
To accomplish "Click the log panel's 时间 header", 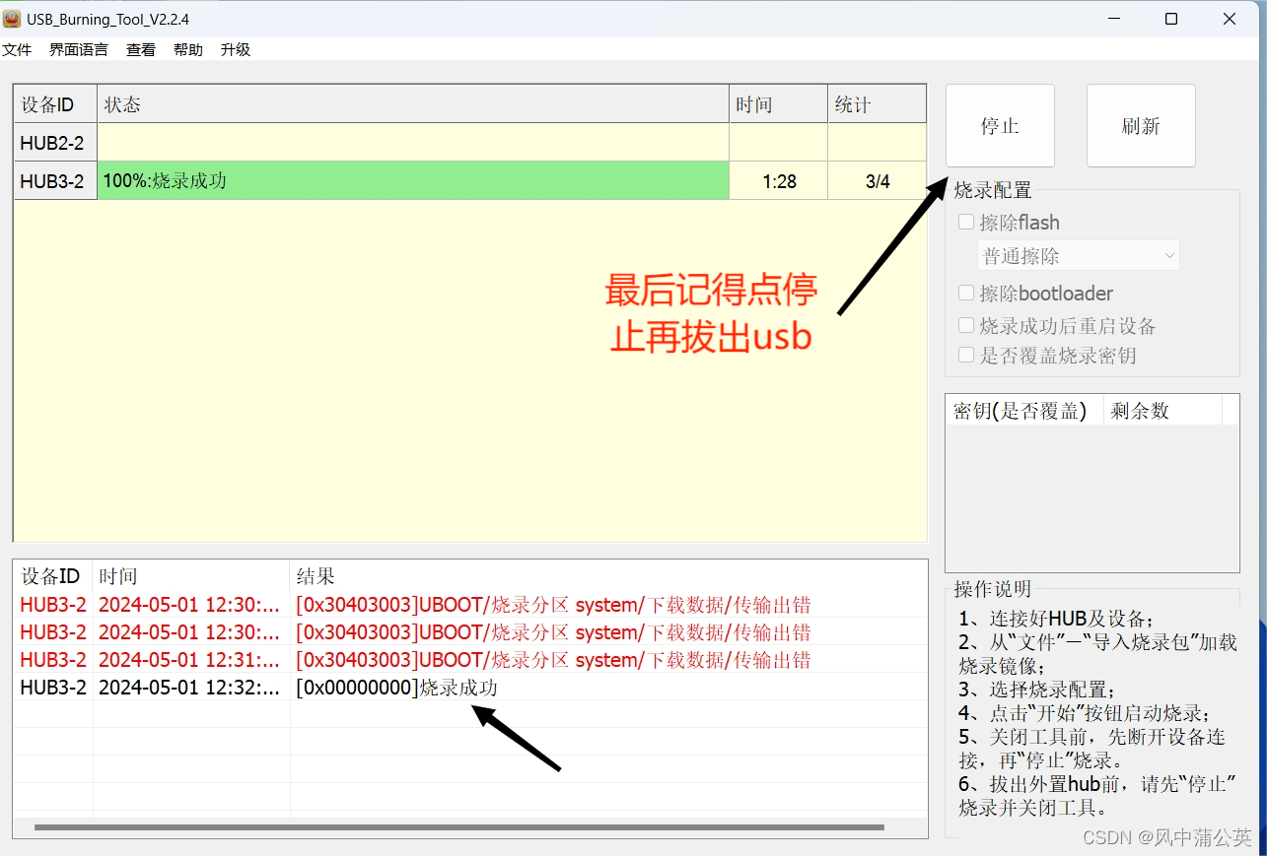I will pyautogui.click(x=191, y=576).
